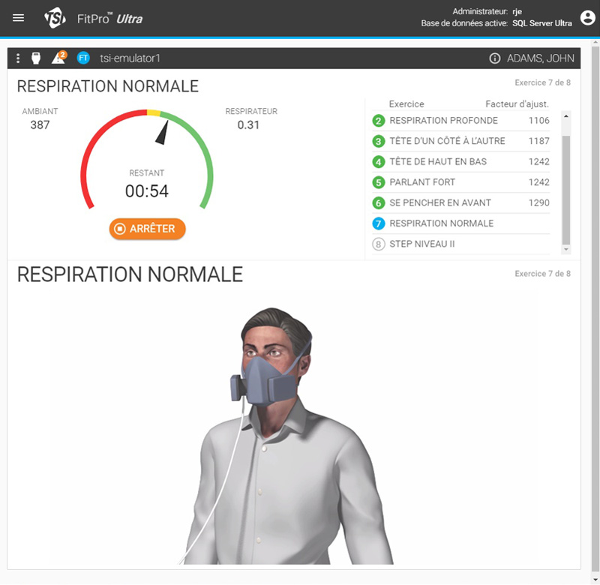Select step 8 grey circle icon
This screenshot has width=600, height=585.
[x=379, y=244]
